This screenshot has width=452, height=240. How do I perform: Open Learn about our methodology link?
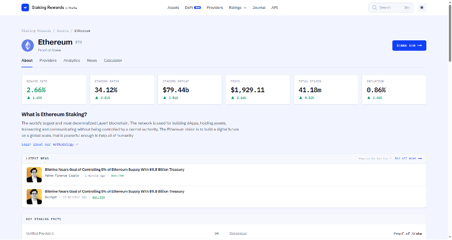(50, 145)
